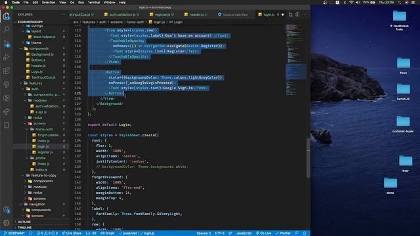Collapse the feature-to-copy folder
Screen dimensions: 420x236
[43, 175]
